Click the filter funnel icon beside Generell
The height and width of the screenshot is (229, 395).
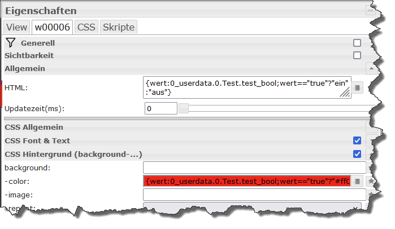click(x=11, y=43)
